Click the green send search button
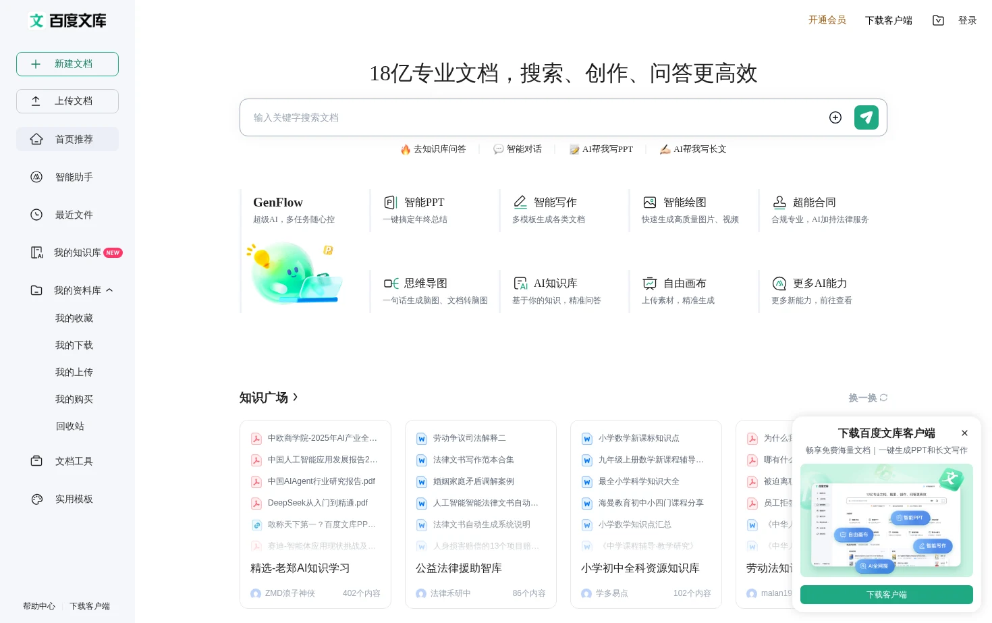 point(866,117)
